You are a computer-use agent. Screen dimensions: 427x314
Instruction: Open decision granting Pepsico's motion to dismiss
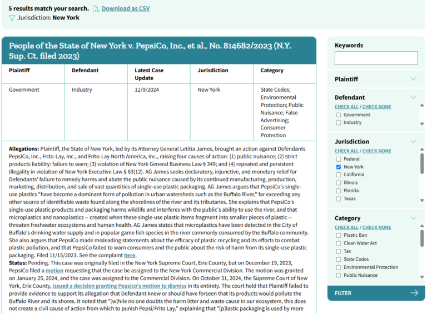120,286
